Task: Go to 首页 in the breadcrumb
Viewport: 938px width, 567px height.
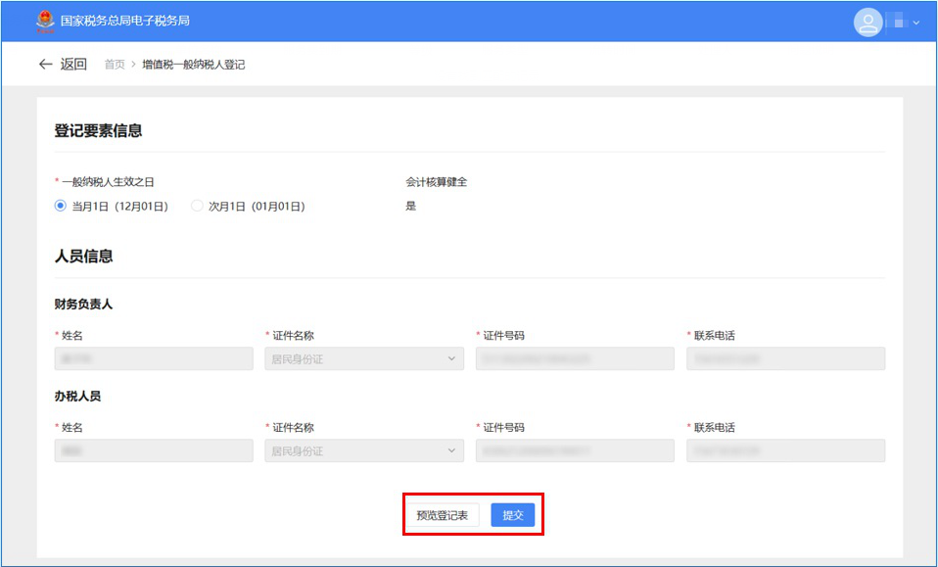Action: coord(115,65)
